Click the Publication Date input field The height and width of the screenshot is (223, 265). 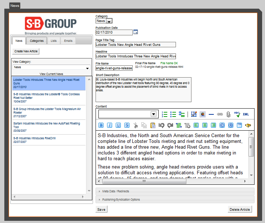coord(114,32)
